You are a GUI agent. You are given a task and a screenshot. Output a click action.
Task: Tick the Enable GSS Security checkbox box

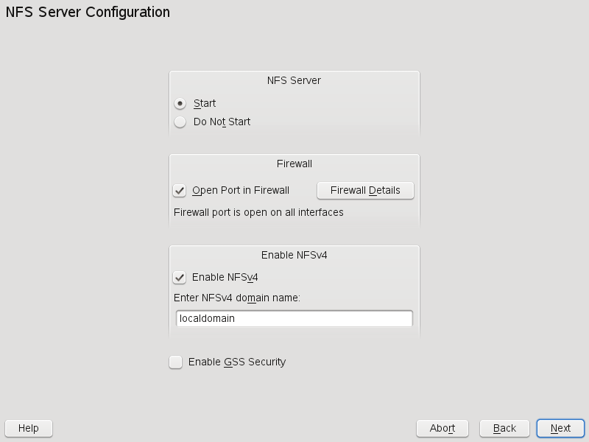coord(176,362)
